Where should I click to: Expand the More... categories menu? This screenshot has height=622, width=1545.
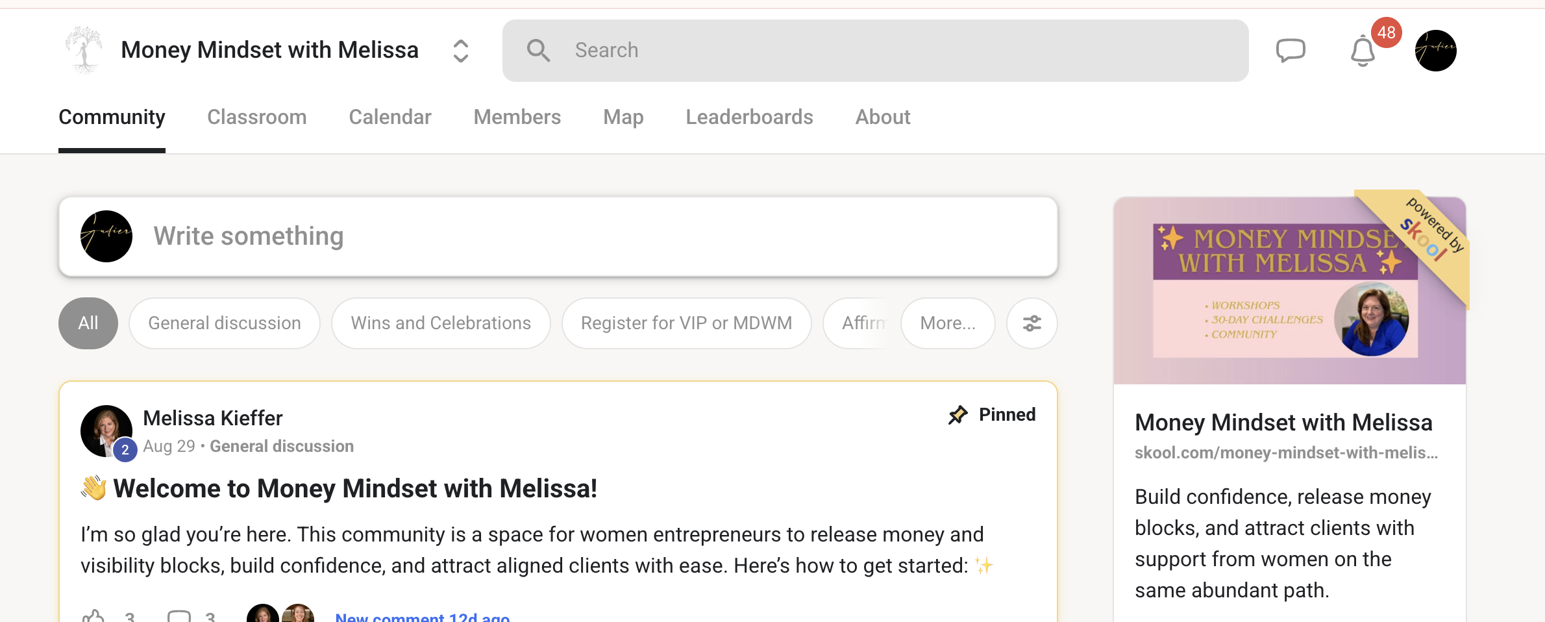[x=947, y=323]
